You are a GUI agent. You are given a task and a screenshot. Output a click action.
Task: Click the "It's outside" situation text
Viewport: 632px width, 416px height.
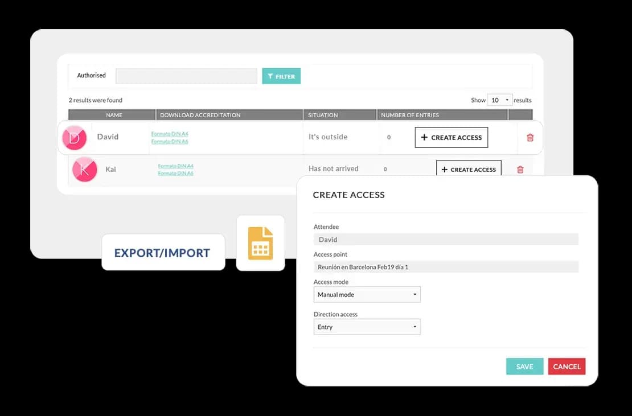point(328,137)
